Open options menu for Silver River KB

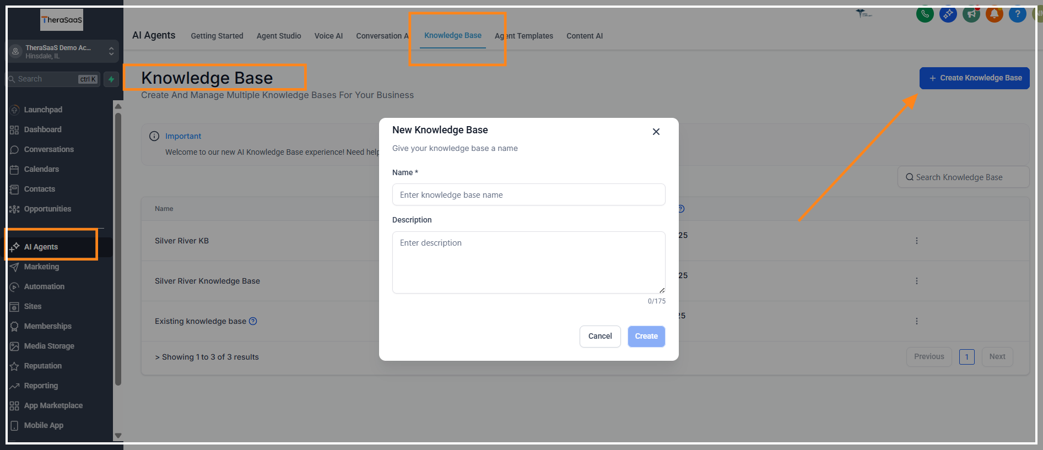(x=917, y=241)
